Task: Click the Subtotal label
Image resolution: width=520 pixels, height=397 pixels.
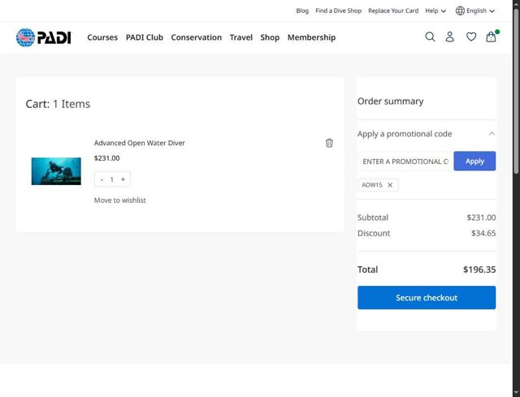Action: pos(373,218)
